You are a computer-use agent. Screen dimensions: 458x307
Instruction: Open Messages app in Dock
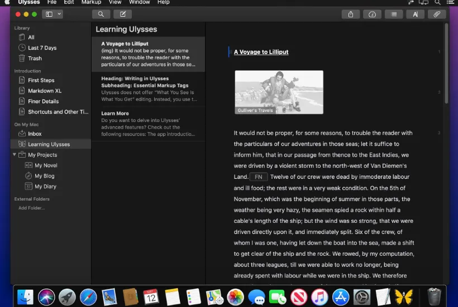click(256, 297)
